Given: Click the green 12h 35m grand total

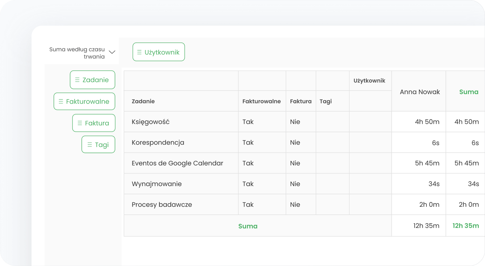Looking at the screenshot, I should tap(466, 226).
